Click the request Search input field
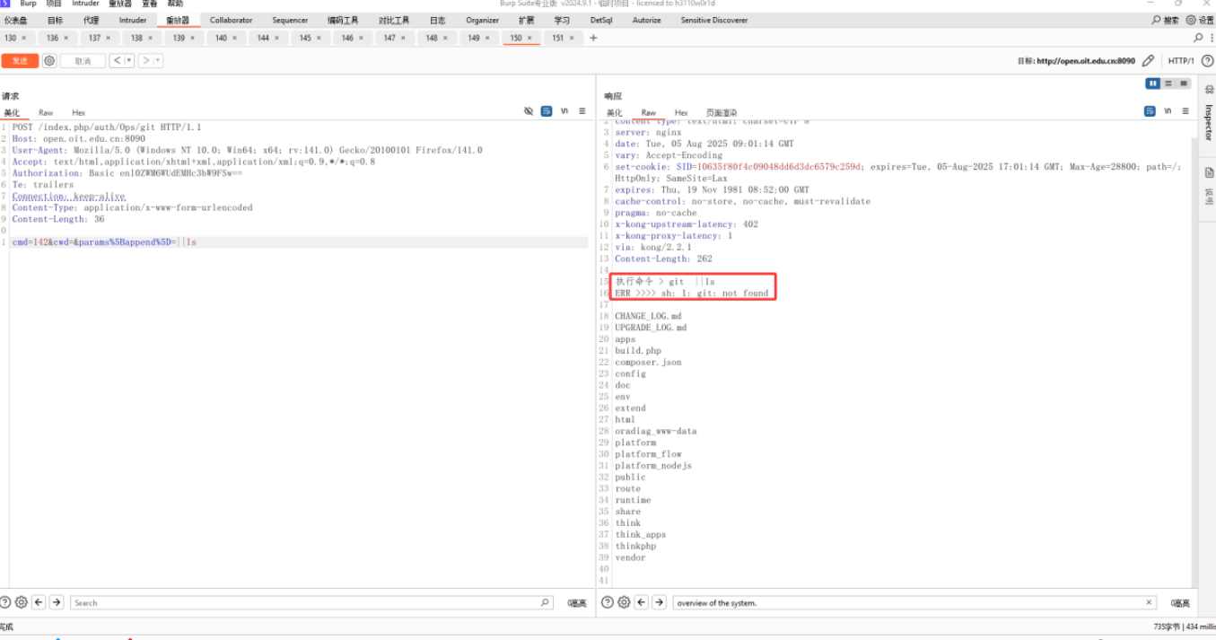 305,602
